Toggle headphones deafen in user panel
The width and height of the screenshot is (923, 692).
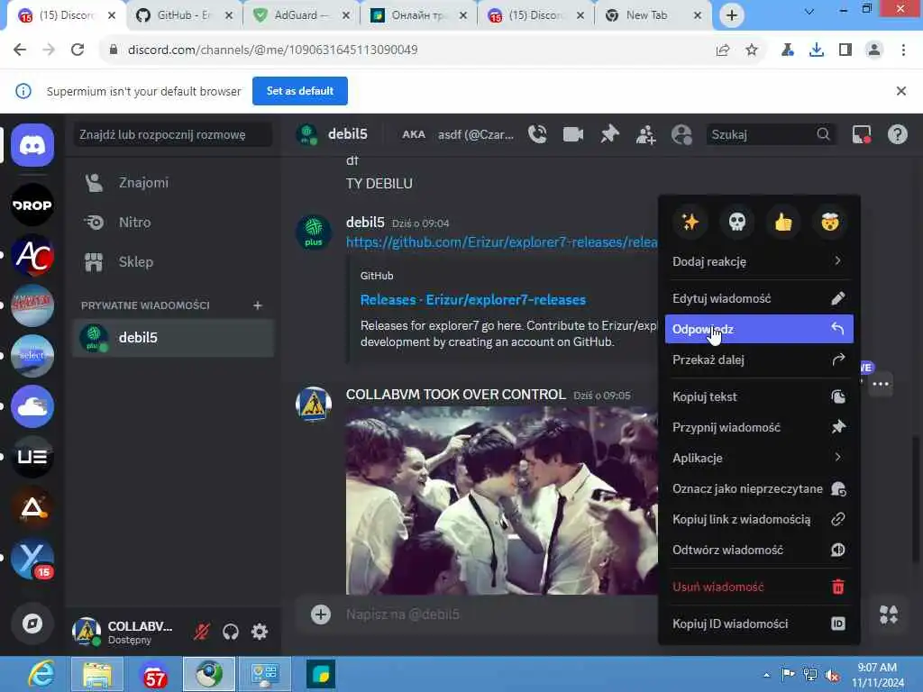(230, 632)
